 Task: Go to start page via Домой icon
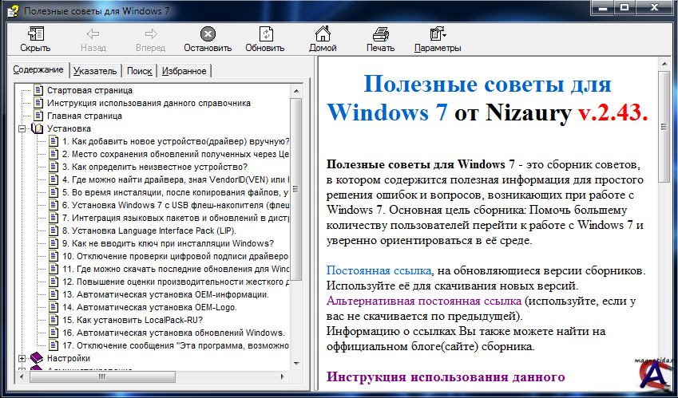point(323,33)
